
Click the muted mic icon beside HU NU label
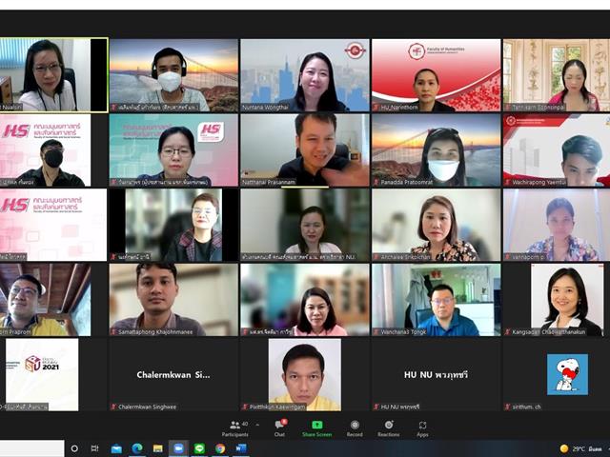pos(376,407)
